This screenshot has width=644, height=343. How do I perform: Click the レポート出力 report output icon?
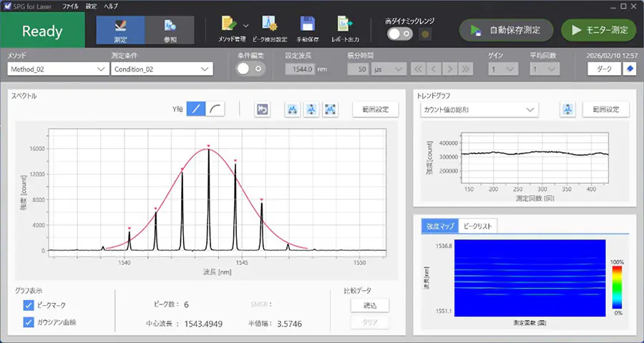[x=346, y=26]
